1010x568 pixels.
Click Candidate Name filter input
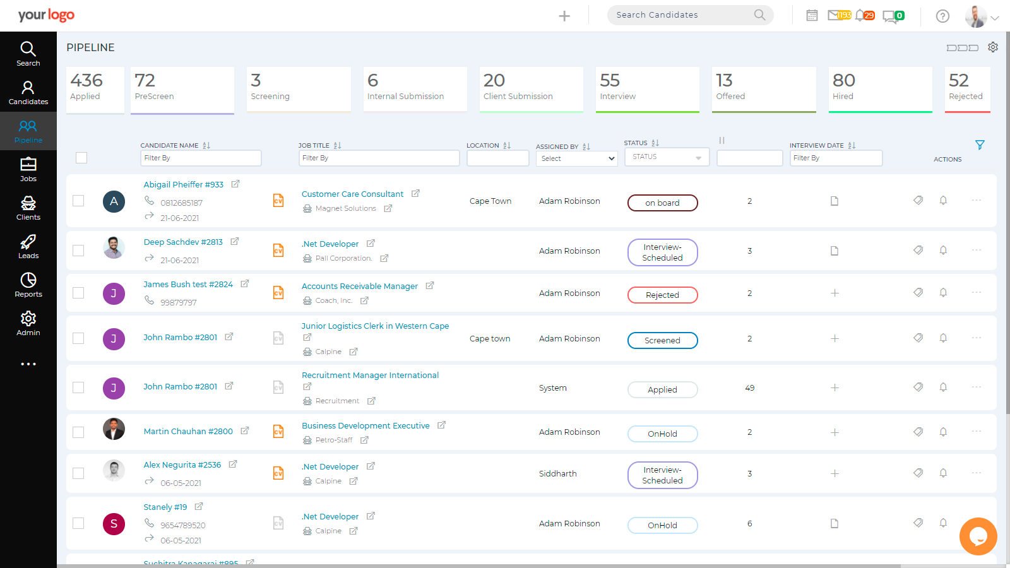click(201, 158)
